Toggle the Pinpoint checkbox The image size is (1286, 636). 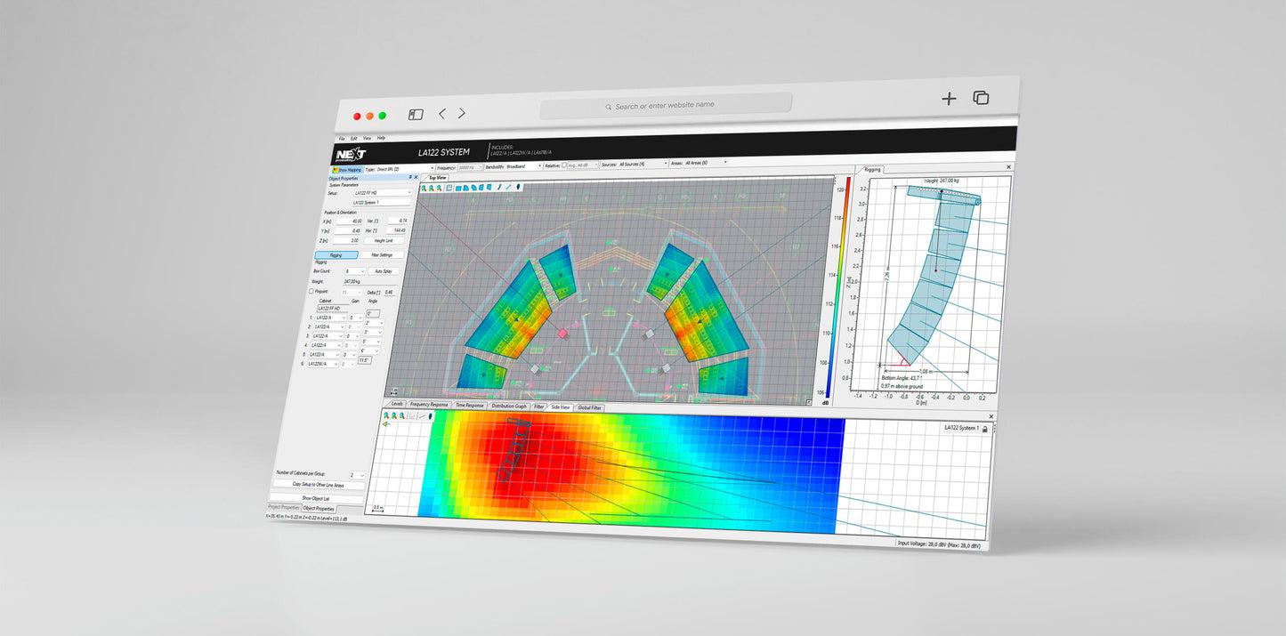coord(311,291)
